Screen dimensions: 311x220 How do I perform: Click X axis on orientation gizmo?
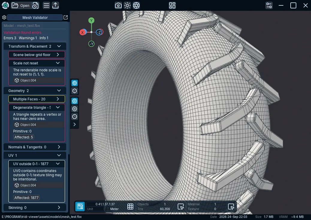82,32
